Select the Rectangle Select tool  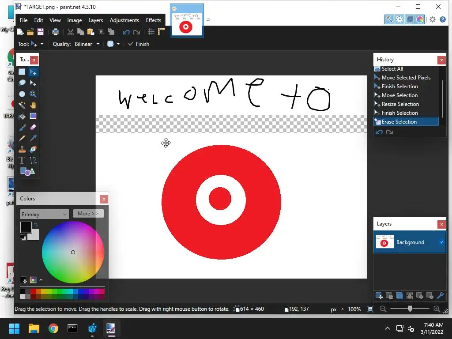pyautogui.click(x=22, y=72)
